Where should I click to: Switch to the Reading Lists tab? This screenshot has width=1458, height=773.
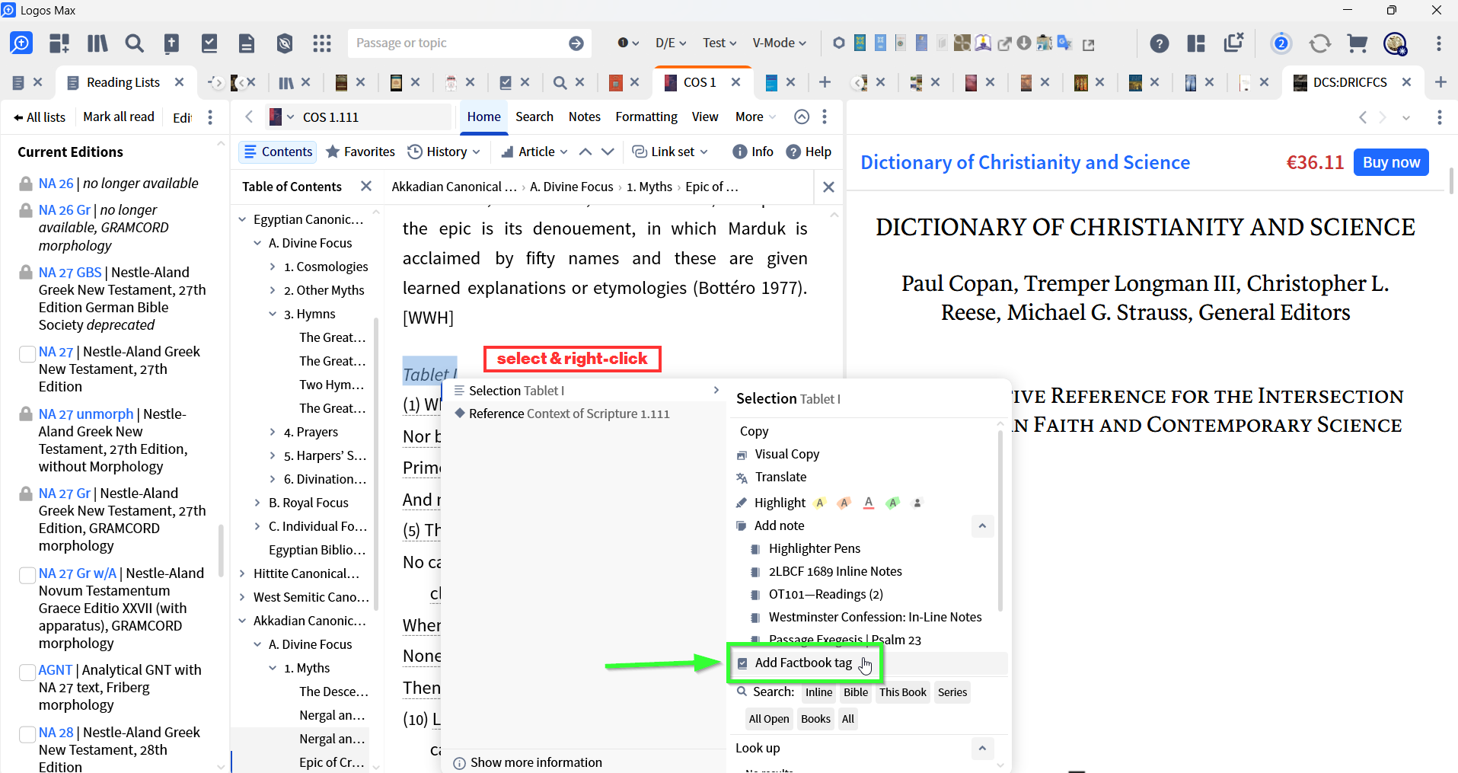point(123,82)
